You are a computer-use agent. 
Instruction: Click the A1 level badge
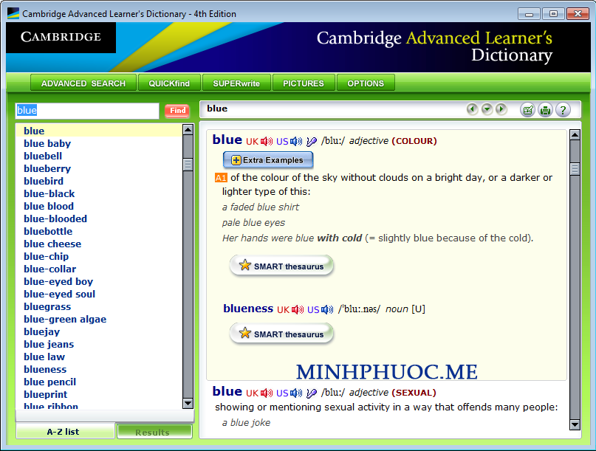pyautogui.click(x=221, y=178)
